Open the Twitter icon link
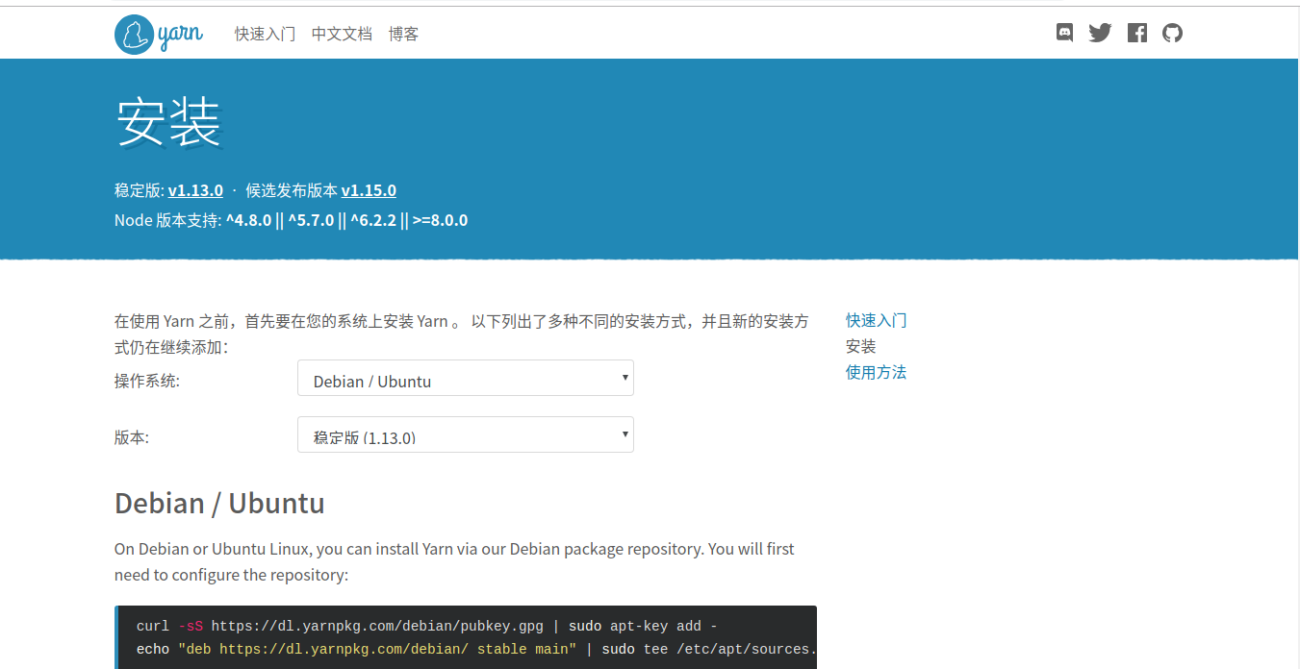Viewport: 1300px width, 669px height. click(1100, 33)
